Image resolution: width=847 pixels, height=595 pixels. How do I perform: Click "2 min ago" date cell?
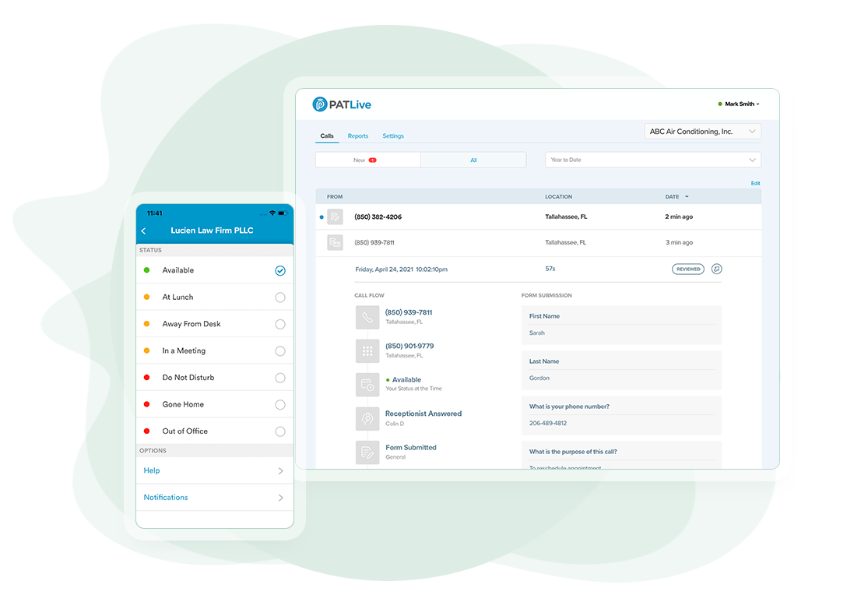click(x=679, y=217)
